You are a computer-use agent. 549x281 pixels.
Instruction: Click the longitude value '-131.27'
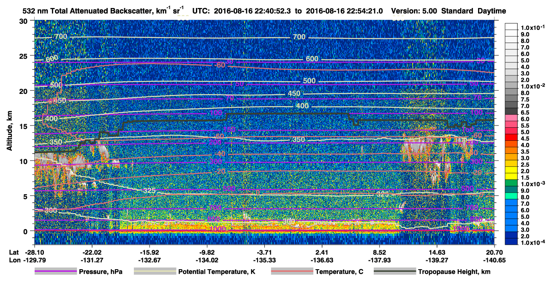[x=91, y=260]
